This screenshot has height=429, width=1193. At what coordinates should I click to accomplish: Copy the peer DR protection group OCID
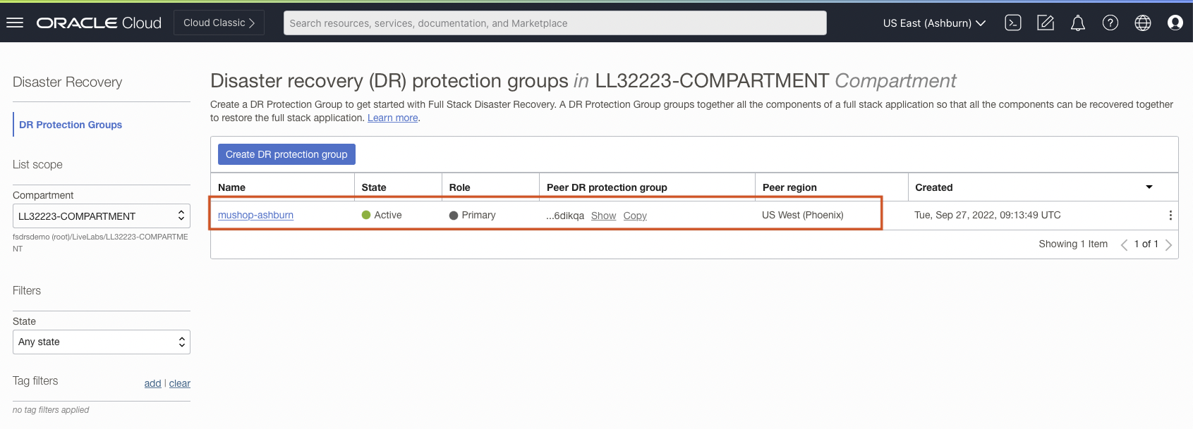634,216
